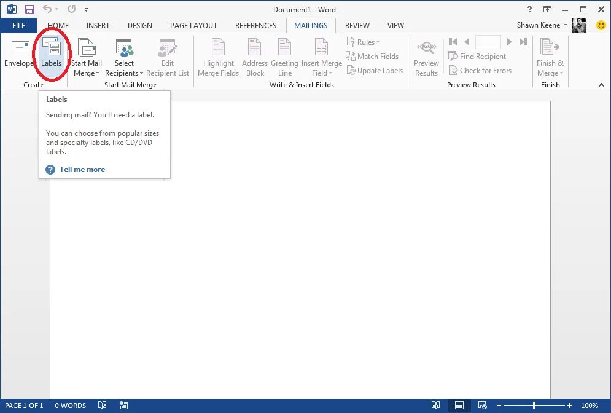Go to previous record
Image resolution: width=611 pixels, height=413 pixels.
click(x=467, y=42)
